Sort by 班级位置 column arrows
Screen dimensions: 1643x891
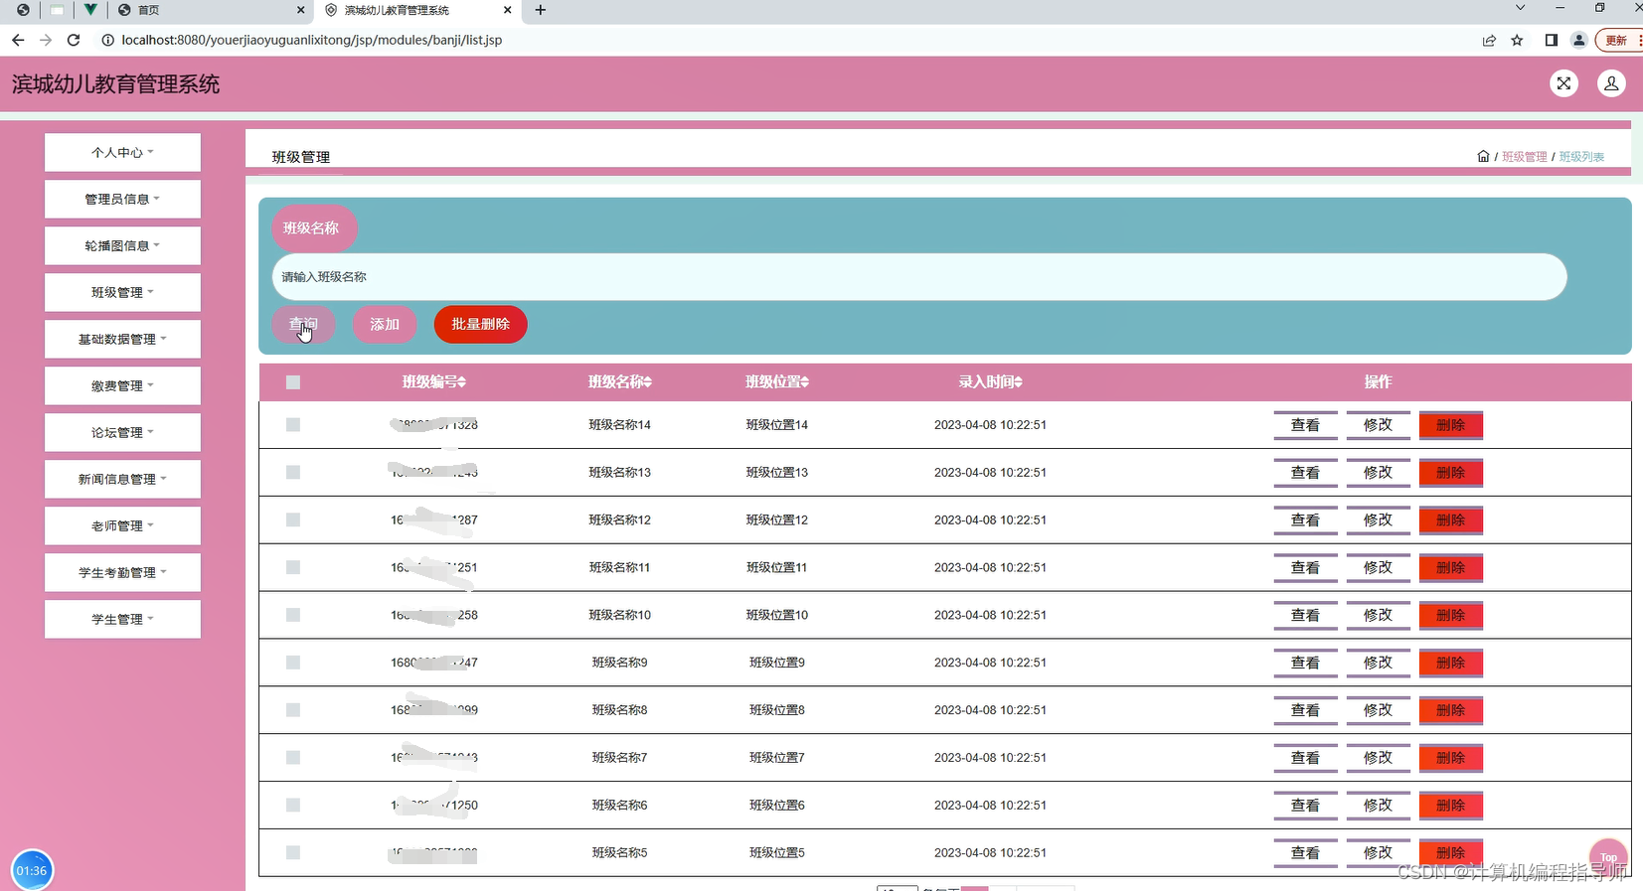pos(805,381)
